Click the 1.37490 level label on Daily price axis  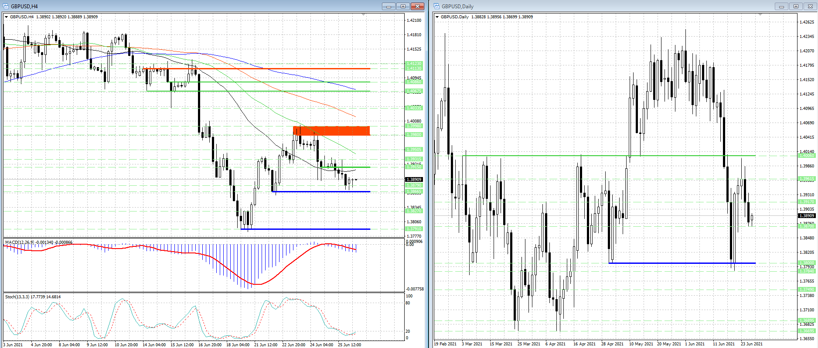(x=807, y=290)
